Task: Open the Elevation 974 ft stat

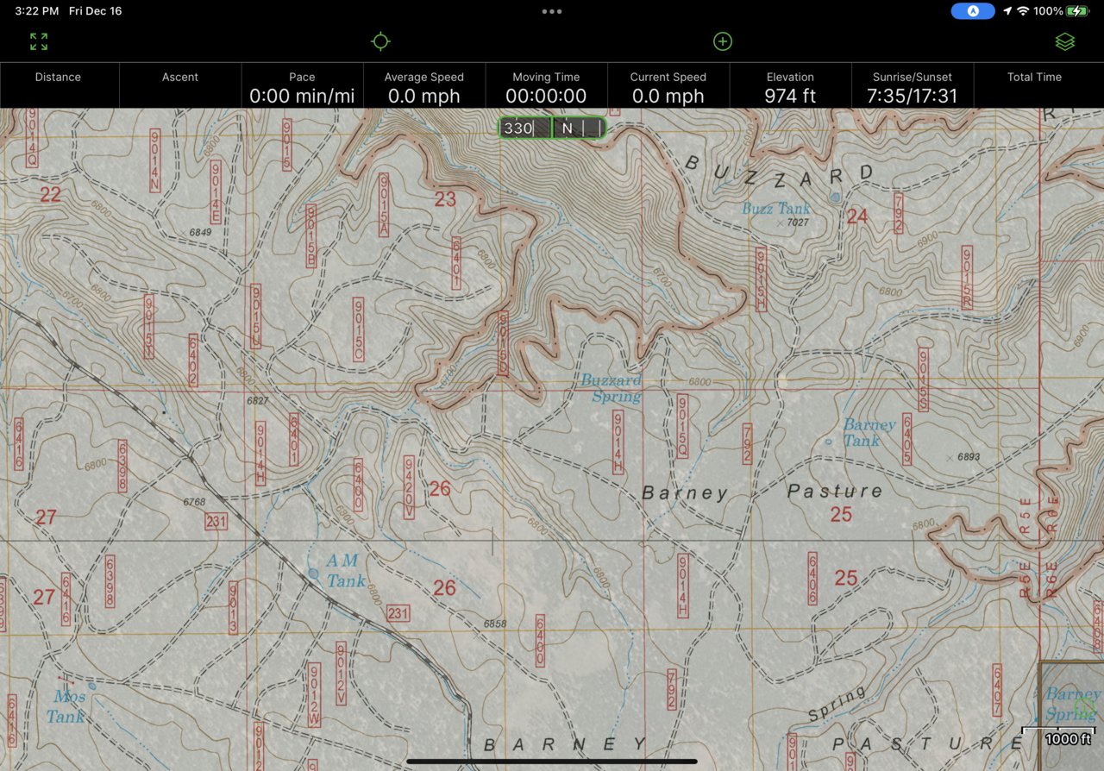Action: 790,85
